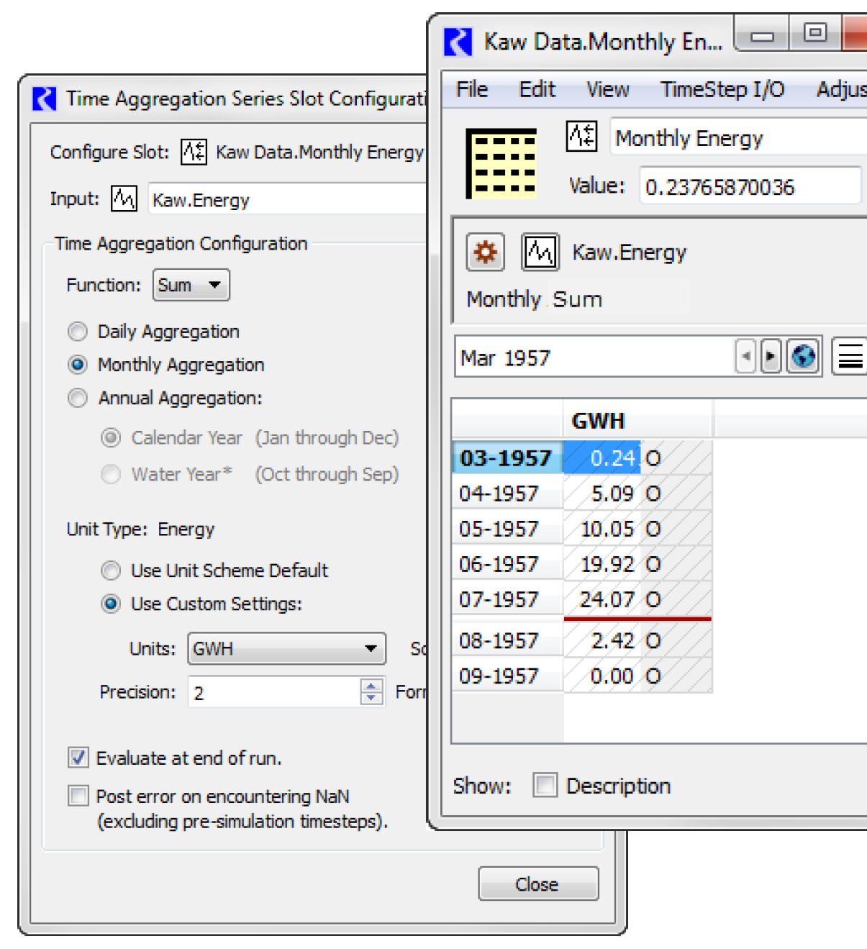Select the Annual Aggregation radio button
The image size is (867, 949).
78,398
